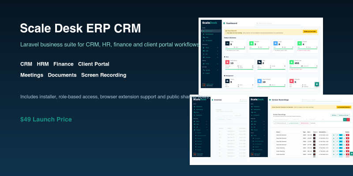This screenshot has width=353, height=176.
Task: Click the yellow Download Extension button
Action: (343, 107)
